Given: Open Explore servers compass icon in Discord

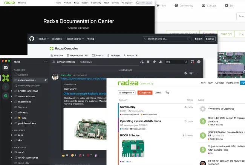Looking at the screenshot, I should 6,96.
